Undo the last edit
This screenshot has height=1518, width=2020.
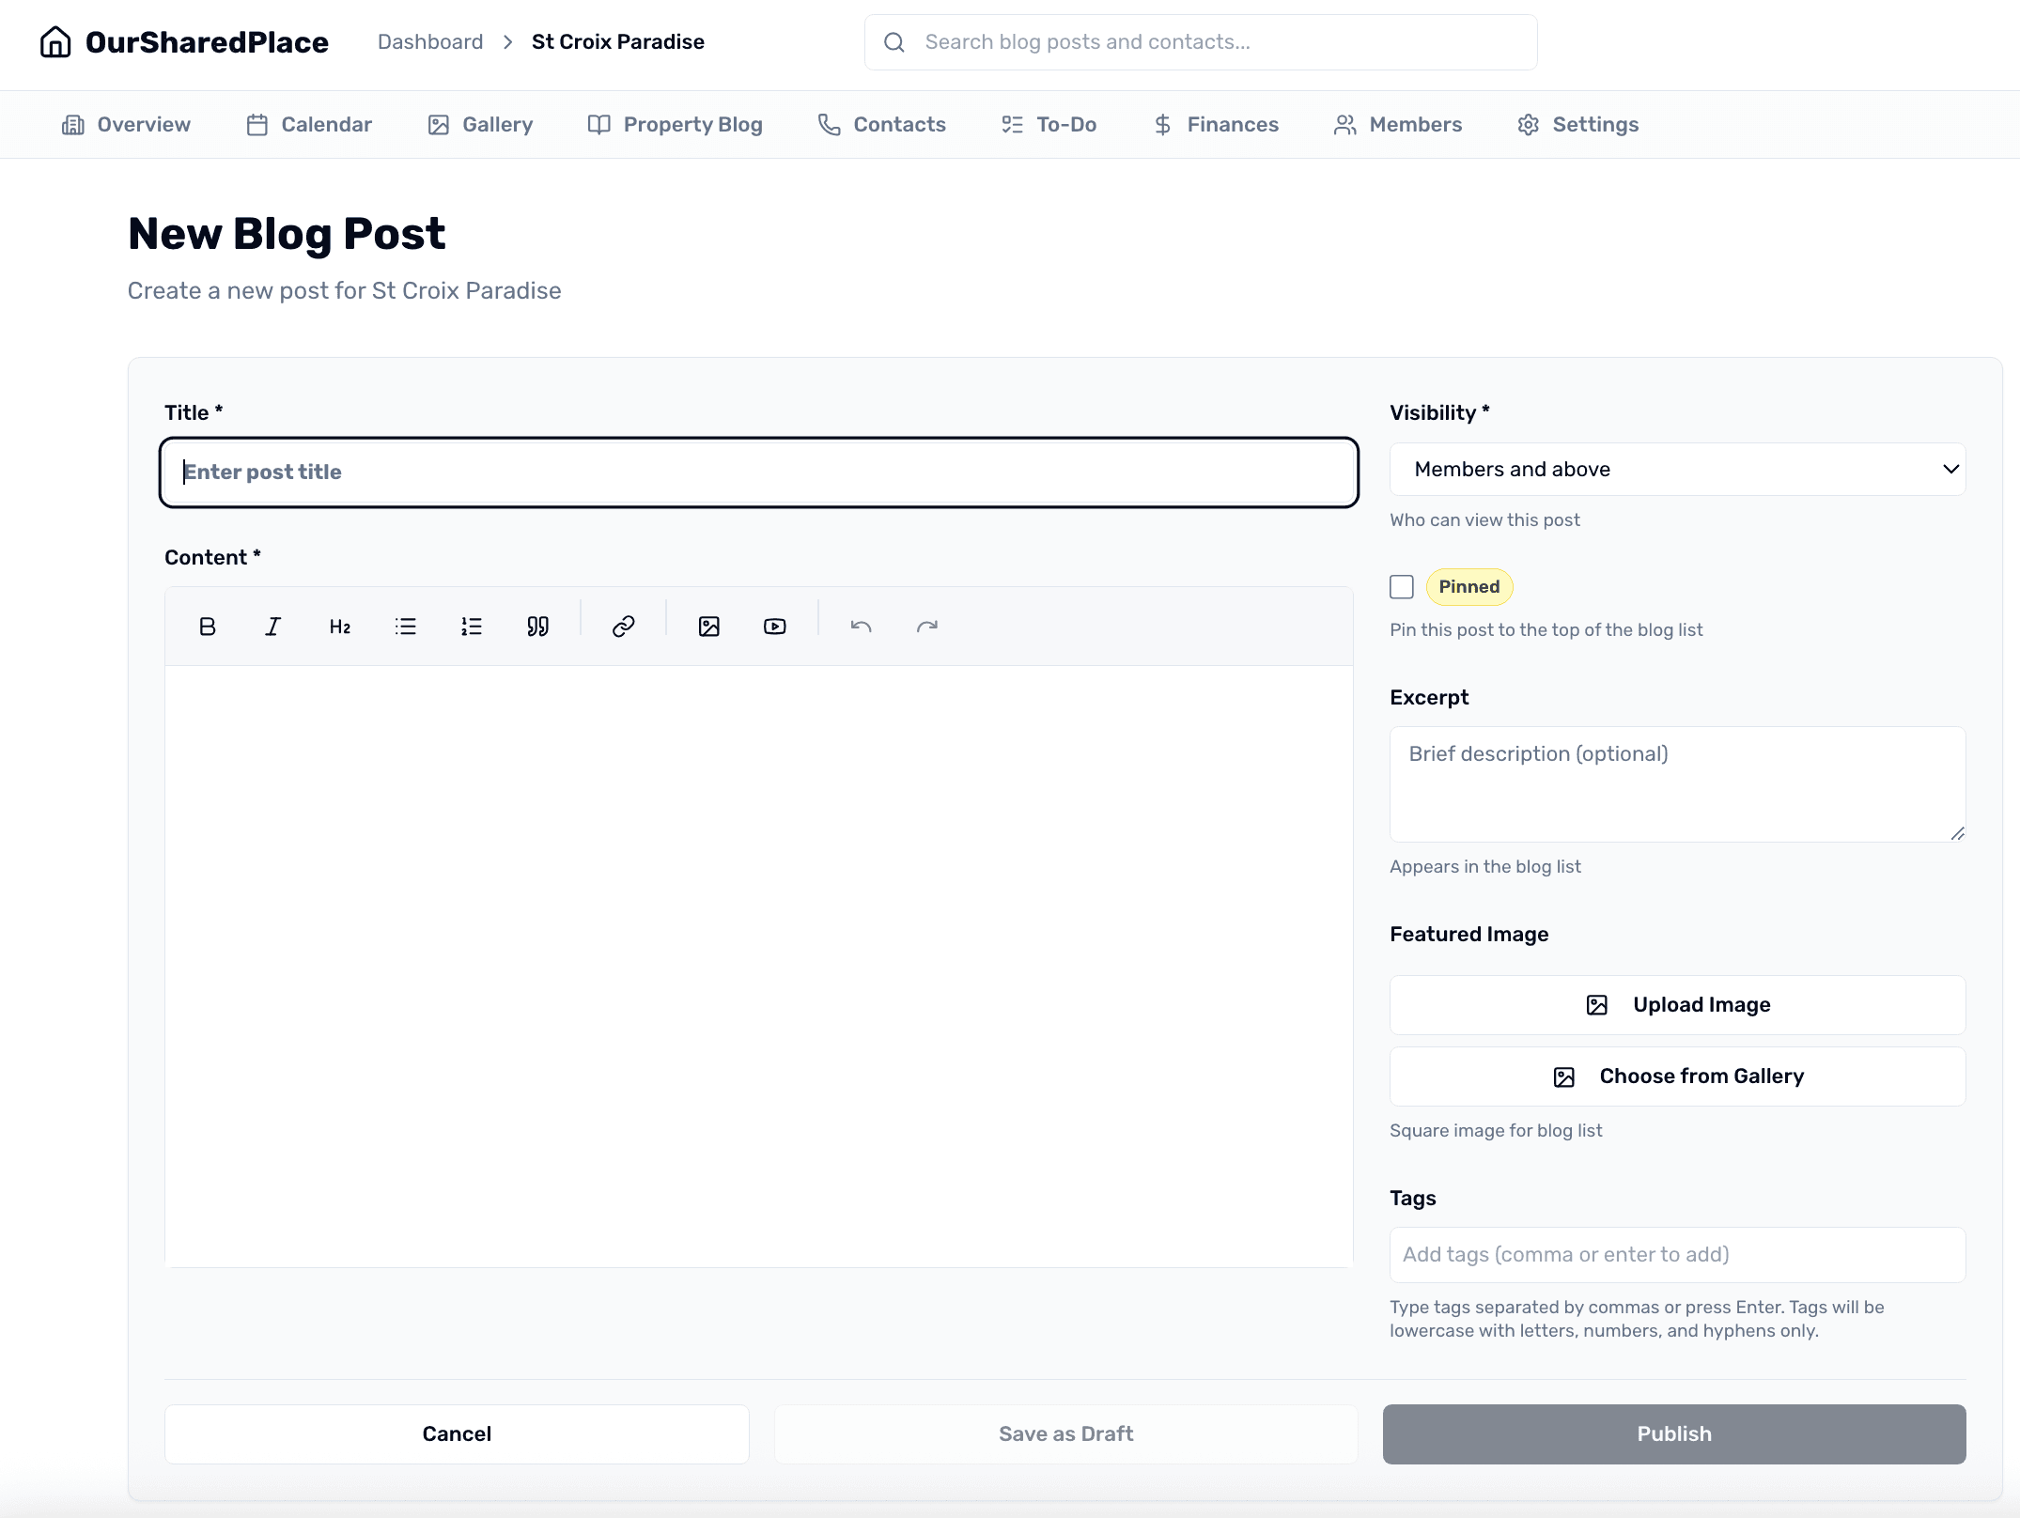tap(860, 626)
